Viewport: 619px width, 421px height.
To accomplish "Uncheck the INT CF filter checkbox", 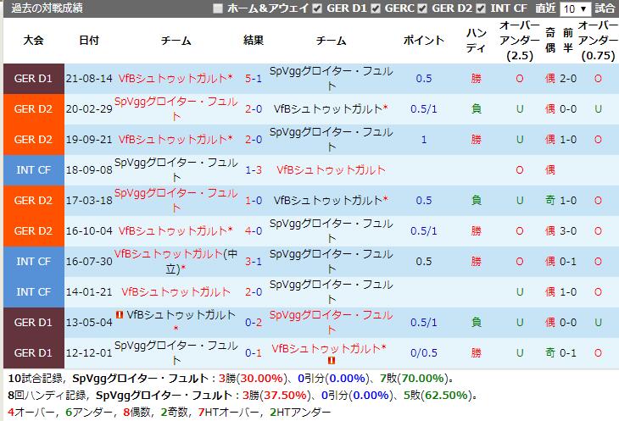I will 481,8.
